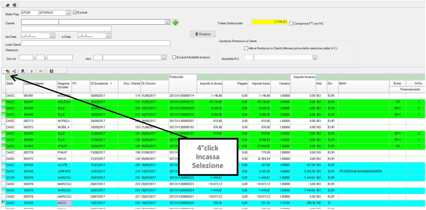This screenshot has height=210, width=426.
Task: Click the purple book icon at top left
Action: coord(8,5)
